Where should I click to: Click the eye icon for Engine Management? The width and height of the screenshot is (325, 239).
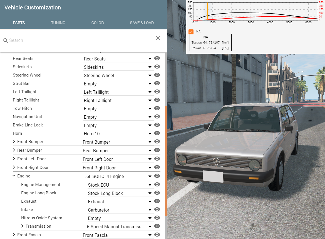157,184
